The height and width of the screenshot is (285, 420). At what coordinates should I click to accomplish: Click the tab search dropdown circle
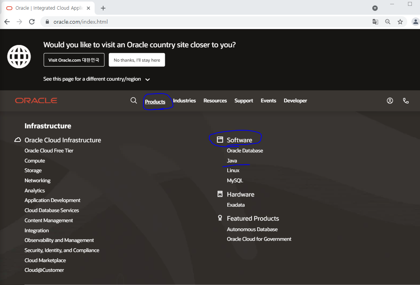click(375, 8)
